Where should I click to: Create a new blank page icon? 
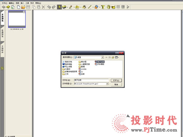(19, 7)
